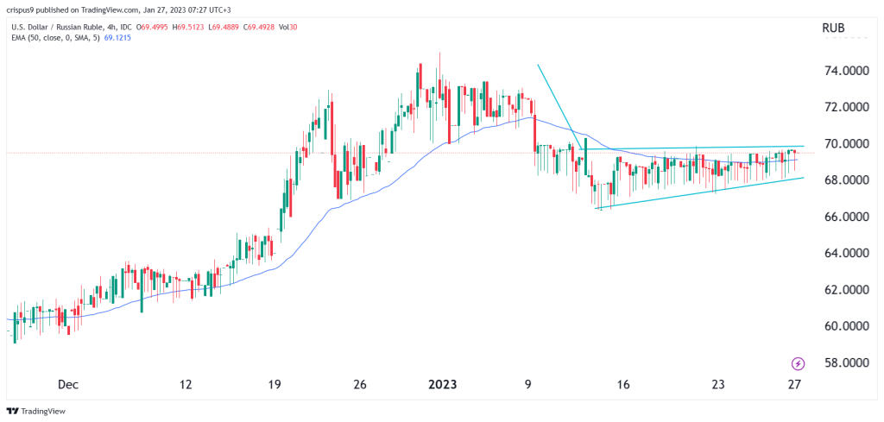
Task: Click the 16 date axis label
Action: (x=622, y=386)
